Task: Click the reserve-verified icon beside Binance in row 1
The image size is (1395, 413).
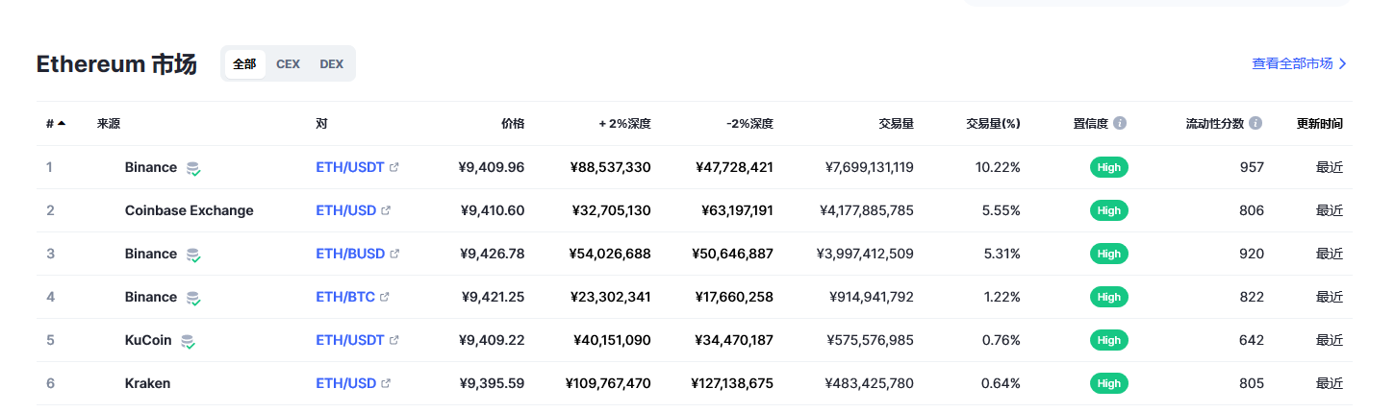Action: coord(193,168)
